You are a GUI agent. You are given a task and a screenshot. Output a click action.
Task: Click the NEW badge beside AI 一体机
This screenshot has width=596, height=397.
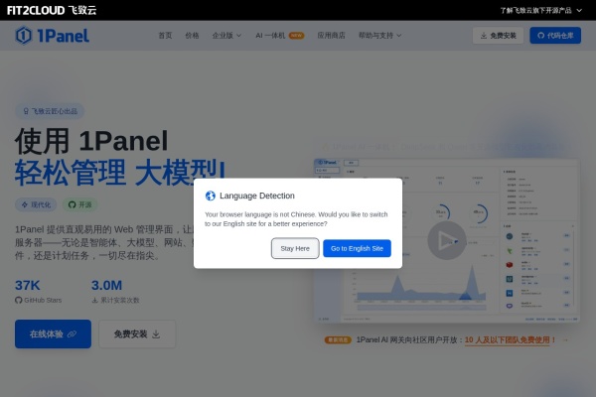(296, 36)
